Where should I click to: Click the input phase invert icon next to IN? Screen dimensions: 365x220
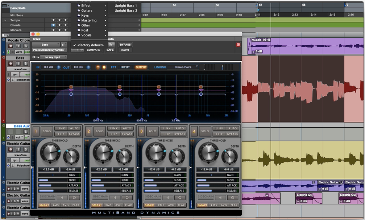59,67
